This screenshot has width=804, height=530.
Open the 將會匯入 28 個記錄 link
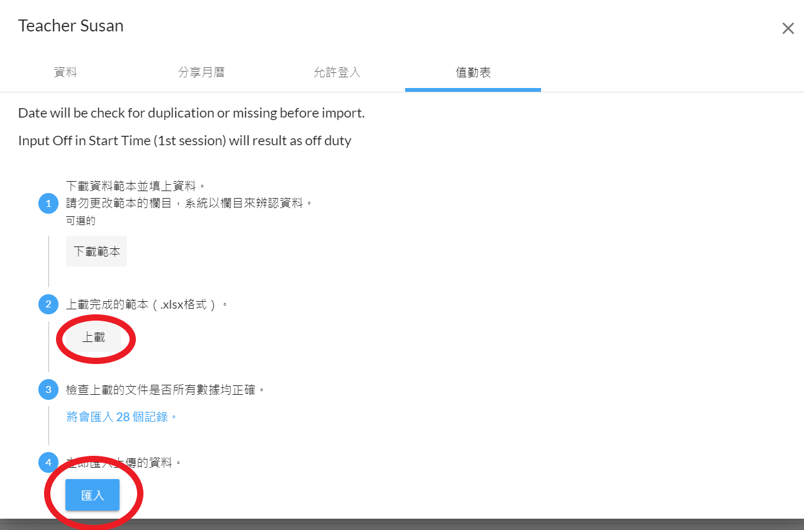tap(122, 417)
